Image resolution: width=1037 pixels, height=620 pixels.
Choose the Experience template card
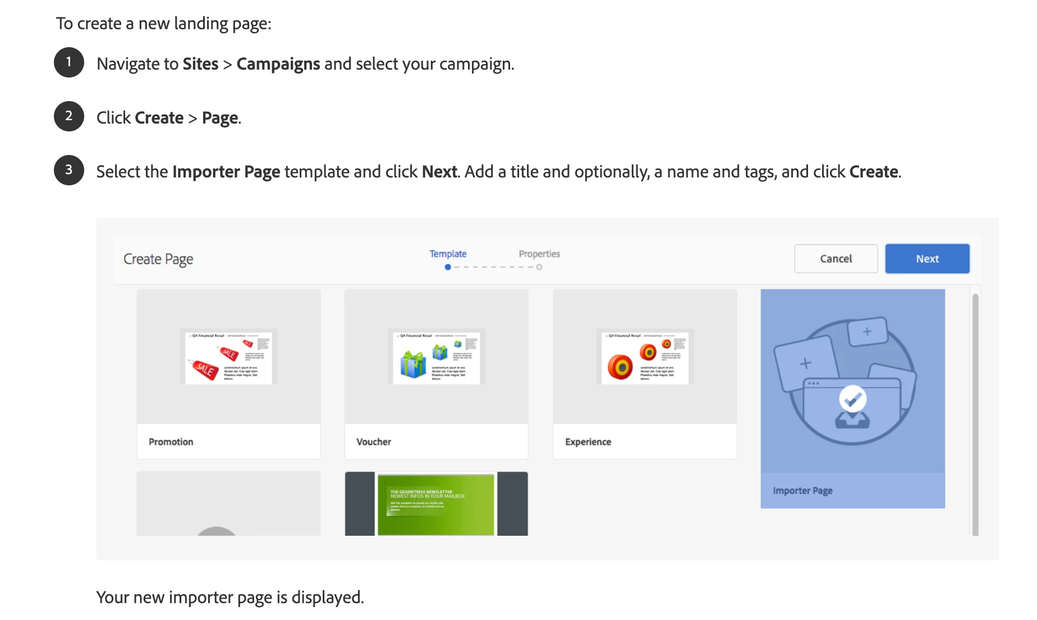point(645,374)
